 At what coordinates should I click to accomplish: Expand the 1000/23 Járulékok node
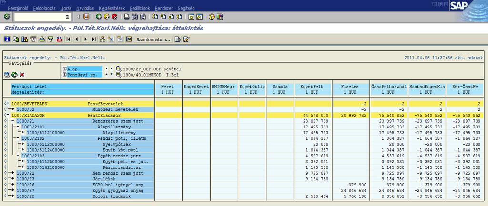pyautogui.click(x=12, y=179)
